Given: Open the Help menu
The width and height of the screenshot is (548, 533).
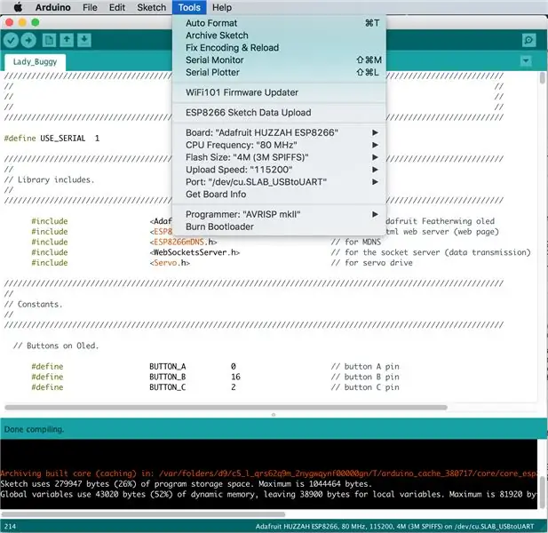Looking at the screenshot, I should pos(222,7).
